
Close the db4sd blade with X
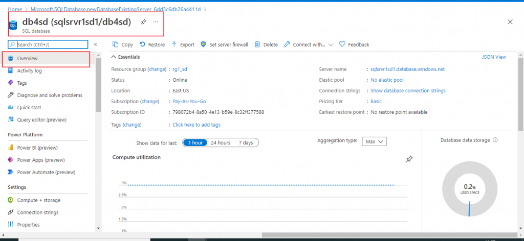pyautogui.click(x=510, y=22)
